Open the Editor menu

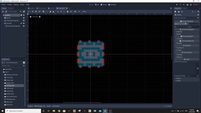[x=22, y=5]
